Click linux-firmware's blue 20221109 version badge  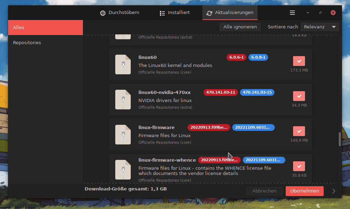(253, 127)
